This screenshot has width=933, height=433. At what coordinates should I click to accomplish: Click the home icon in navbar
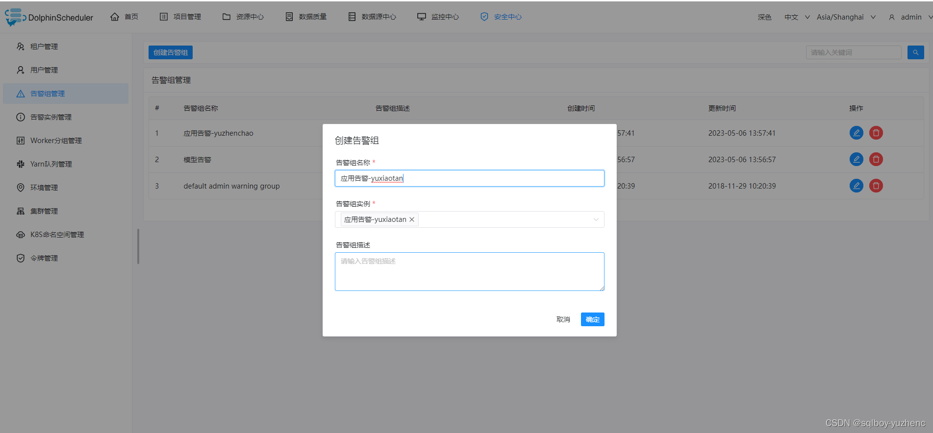click(x=115, y=17)
